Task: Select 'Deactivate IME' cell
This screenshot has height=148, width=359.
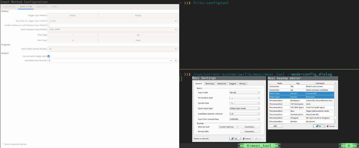Action: pos(320,114)
